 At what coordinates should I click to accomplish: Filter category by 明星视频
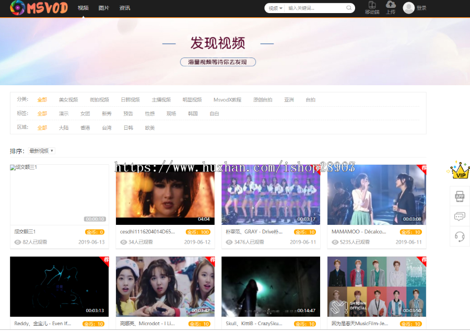click(192, 100)
